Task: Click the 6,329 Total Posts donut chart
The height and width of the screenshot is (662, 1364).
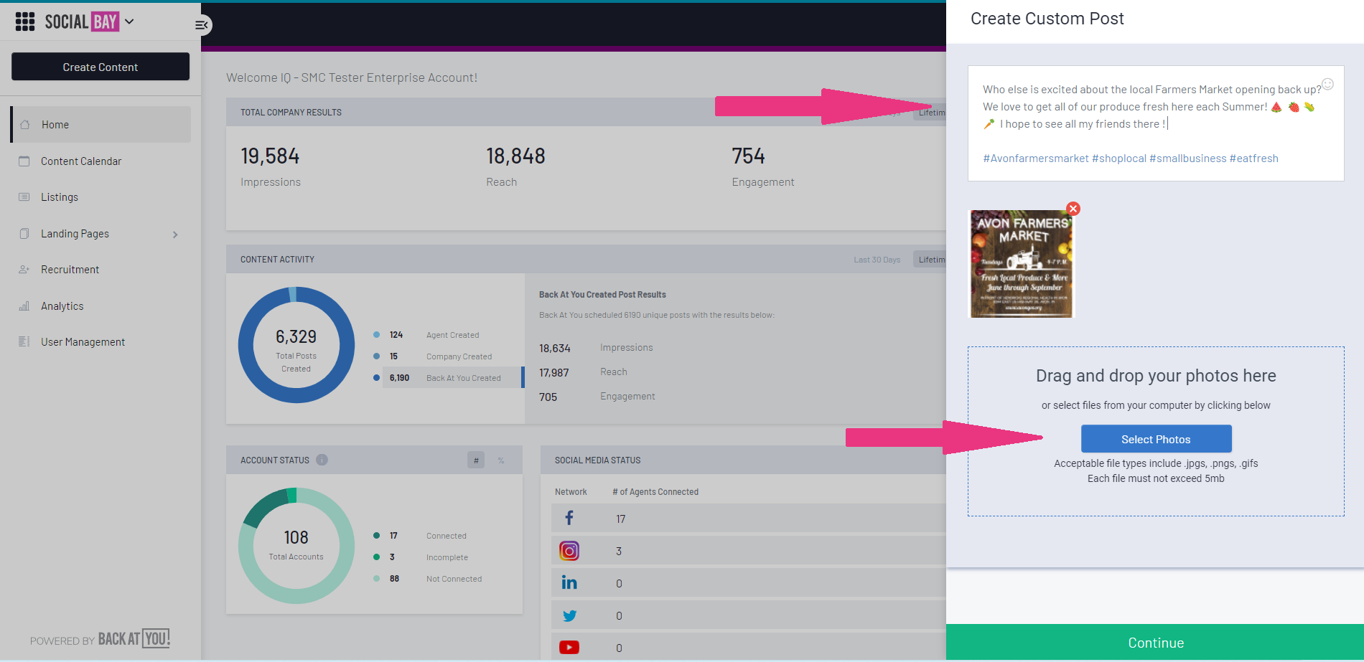Action: tap(296, 345)
